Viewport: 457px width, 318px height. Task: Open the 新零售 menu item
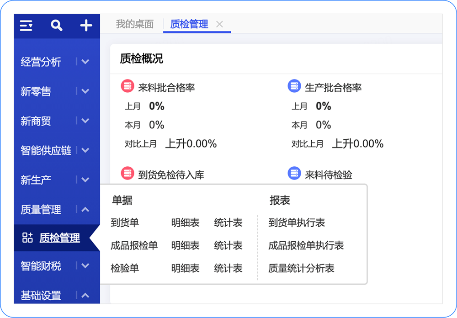36,91
